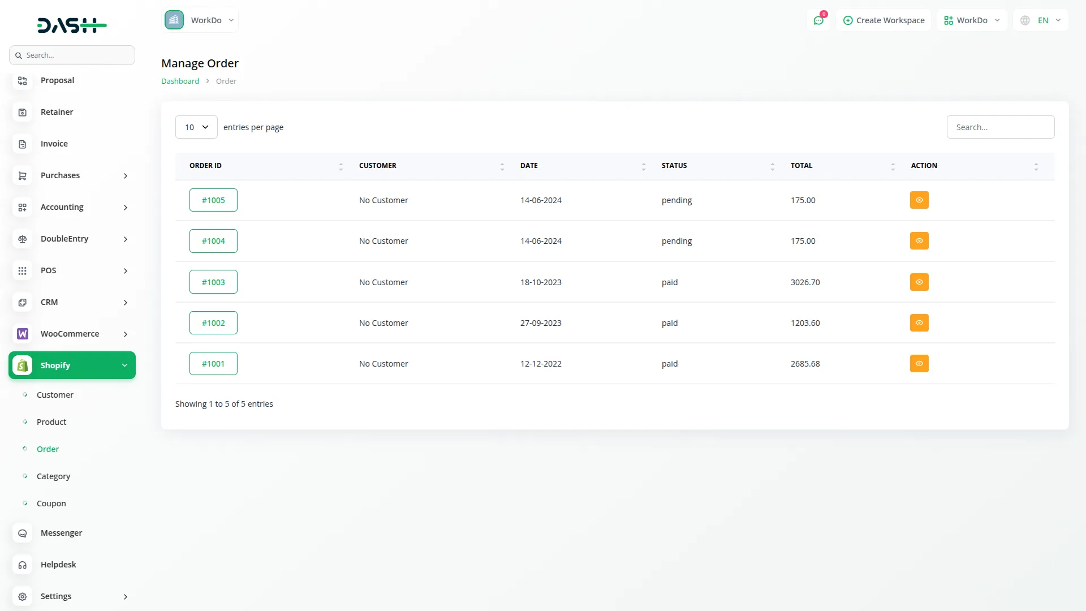The width and height of the screenshot is (1086, 611).
Task: Click the table search field
Action: [x=1000, y=127]
